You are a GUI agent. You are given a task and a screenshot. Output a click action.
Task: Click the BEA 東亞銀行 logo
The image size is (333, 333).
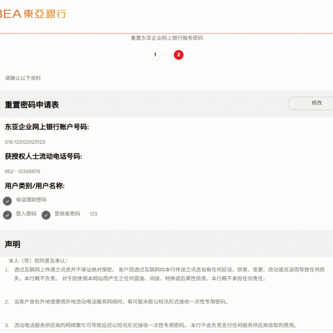(x=33, y=14)
